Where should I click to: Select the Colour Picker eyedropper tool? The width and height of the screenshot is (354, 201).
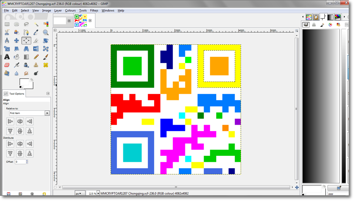click(x=36, y=32)
